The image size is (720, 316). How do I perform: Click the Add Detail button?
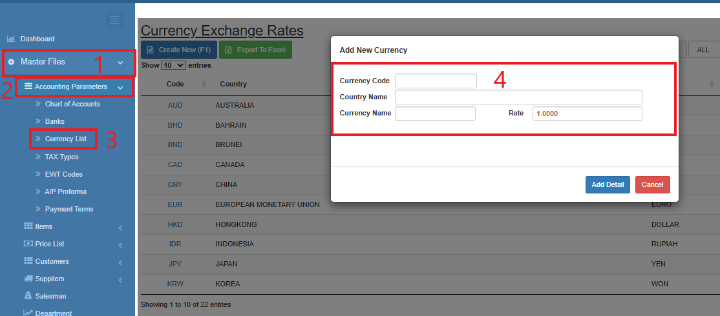(608, 184)
